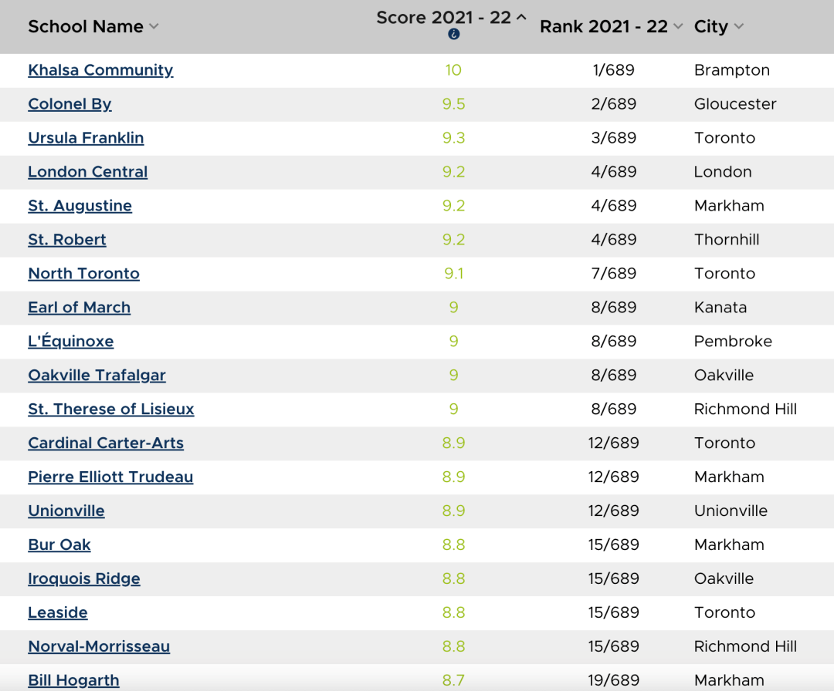Sort by Rank 2021-22 chevron

(x=678, y=26)
